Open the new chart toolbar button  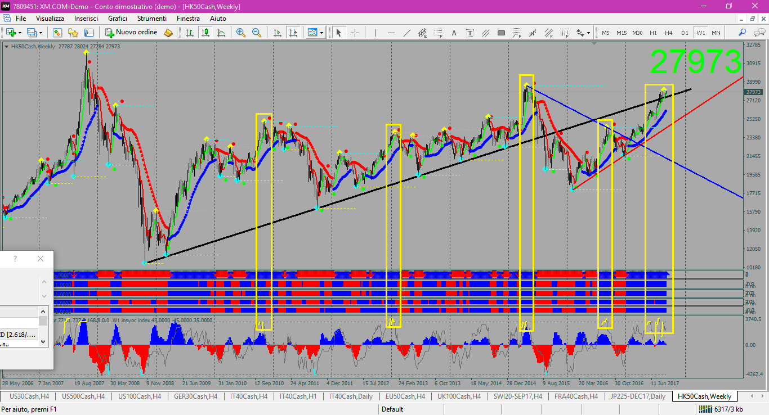(11, 33)
